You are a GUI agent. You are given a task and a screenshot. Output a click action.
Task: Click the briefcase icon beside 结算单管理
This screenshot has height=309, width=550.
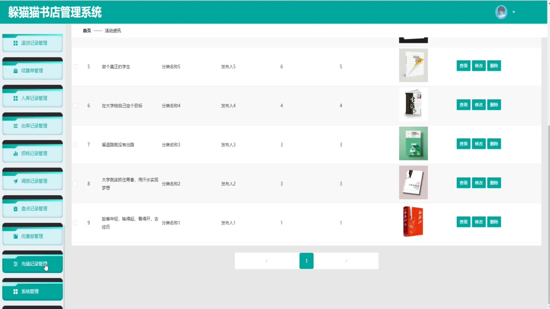(15, 71)
